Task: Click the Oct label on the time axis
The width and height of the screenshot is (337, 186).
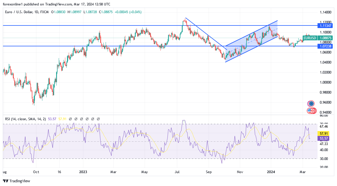Action: (x=36, y=172)
